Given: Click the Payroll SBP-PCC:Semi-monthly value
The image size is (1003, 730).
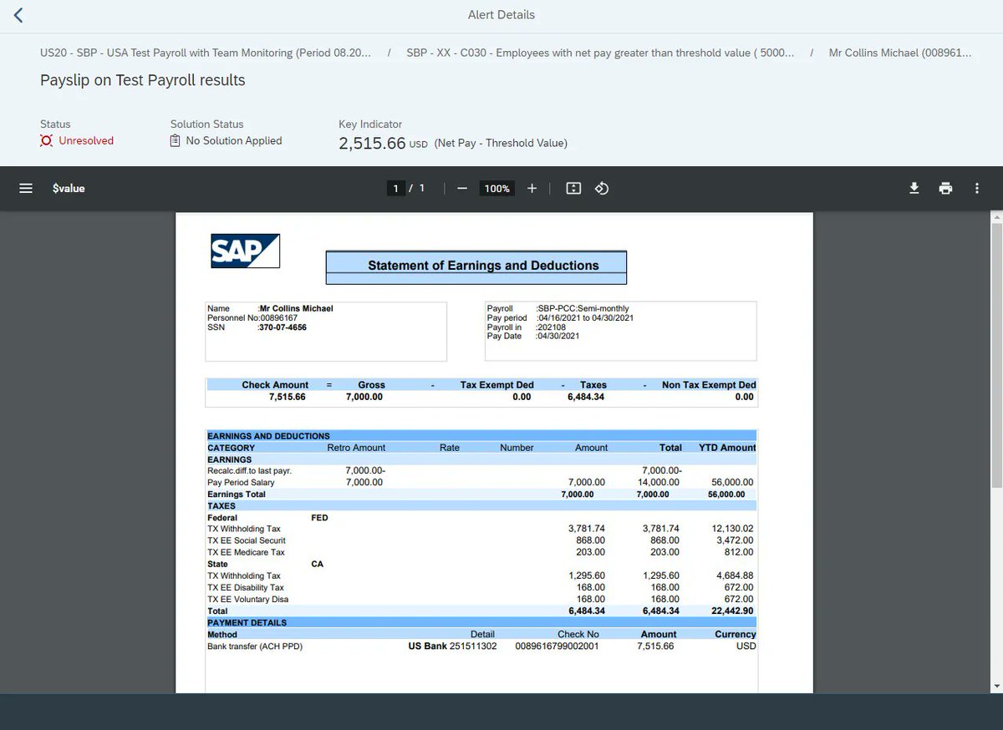Looking at the screenshot, I should point(583,309).
